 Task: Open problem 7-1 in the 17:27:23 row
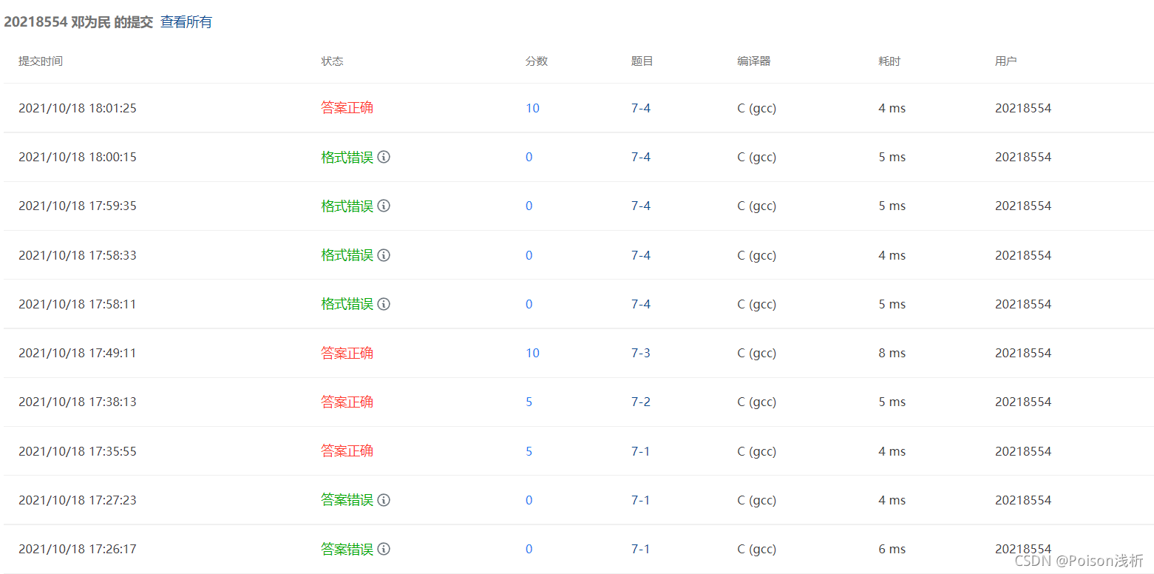pyautogui.click(x=641, y=500)
